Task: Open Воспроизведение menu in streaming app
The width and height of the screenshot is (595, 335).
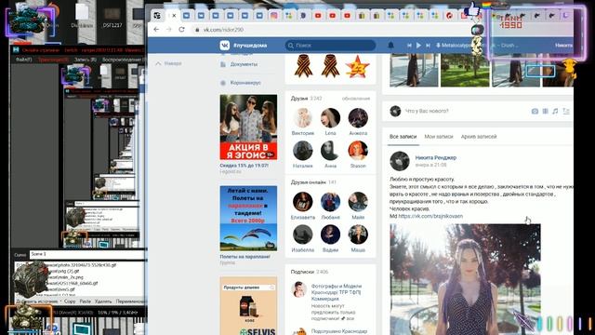Action: (124, 60)
